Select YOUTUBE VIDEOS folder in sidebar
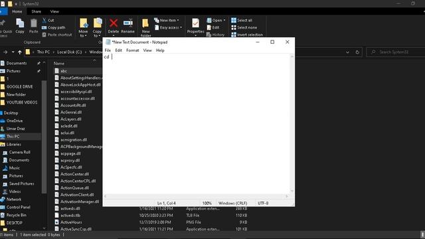This screenshot has height=239, width=425. click(x=22, y=102)
